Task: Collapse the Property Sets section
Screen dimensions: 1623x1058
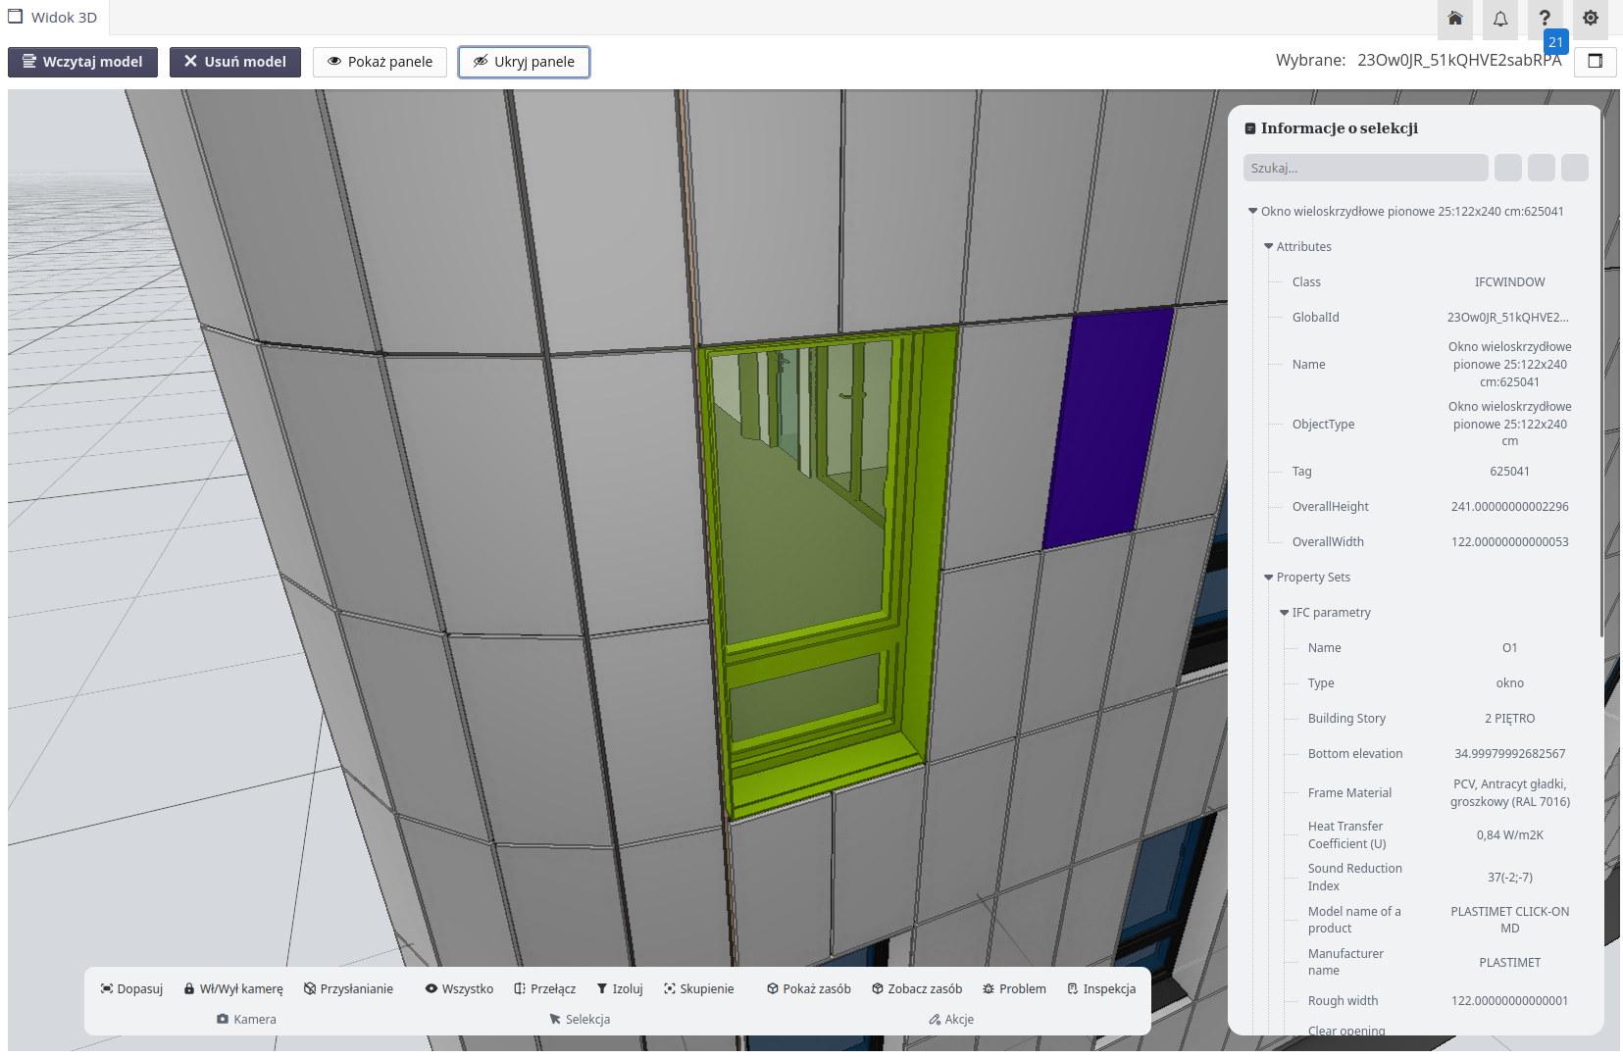Action: (x=1269, y=578)
